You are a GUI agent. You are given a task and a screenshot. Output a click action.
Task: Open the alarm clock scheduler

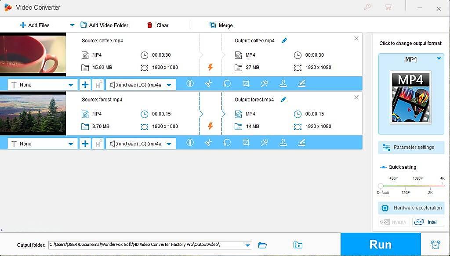[435, 245]
